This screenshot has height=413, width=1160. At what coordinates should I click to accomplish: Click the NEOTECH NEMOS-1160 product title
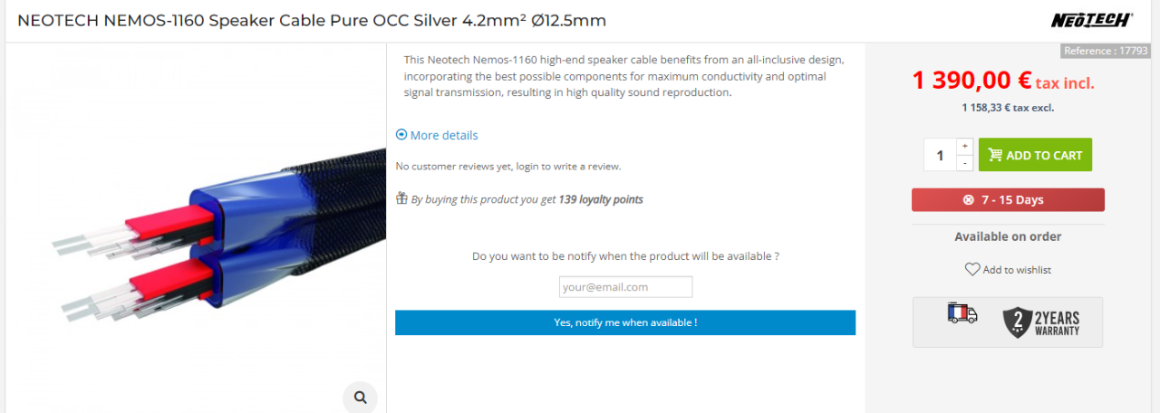pos(312,20)
